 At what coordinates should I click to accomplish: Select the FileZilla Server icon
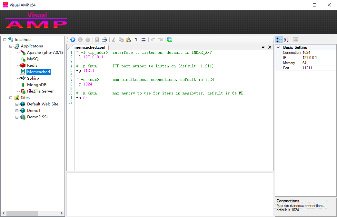tap(23, 91)
